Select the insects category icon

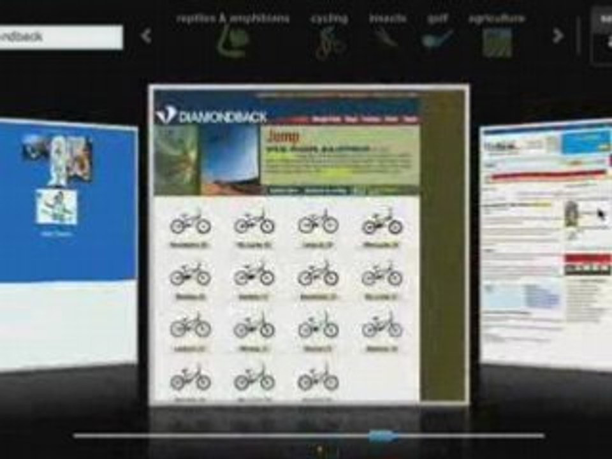click(x=386, y=39)
